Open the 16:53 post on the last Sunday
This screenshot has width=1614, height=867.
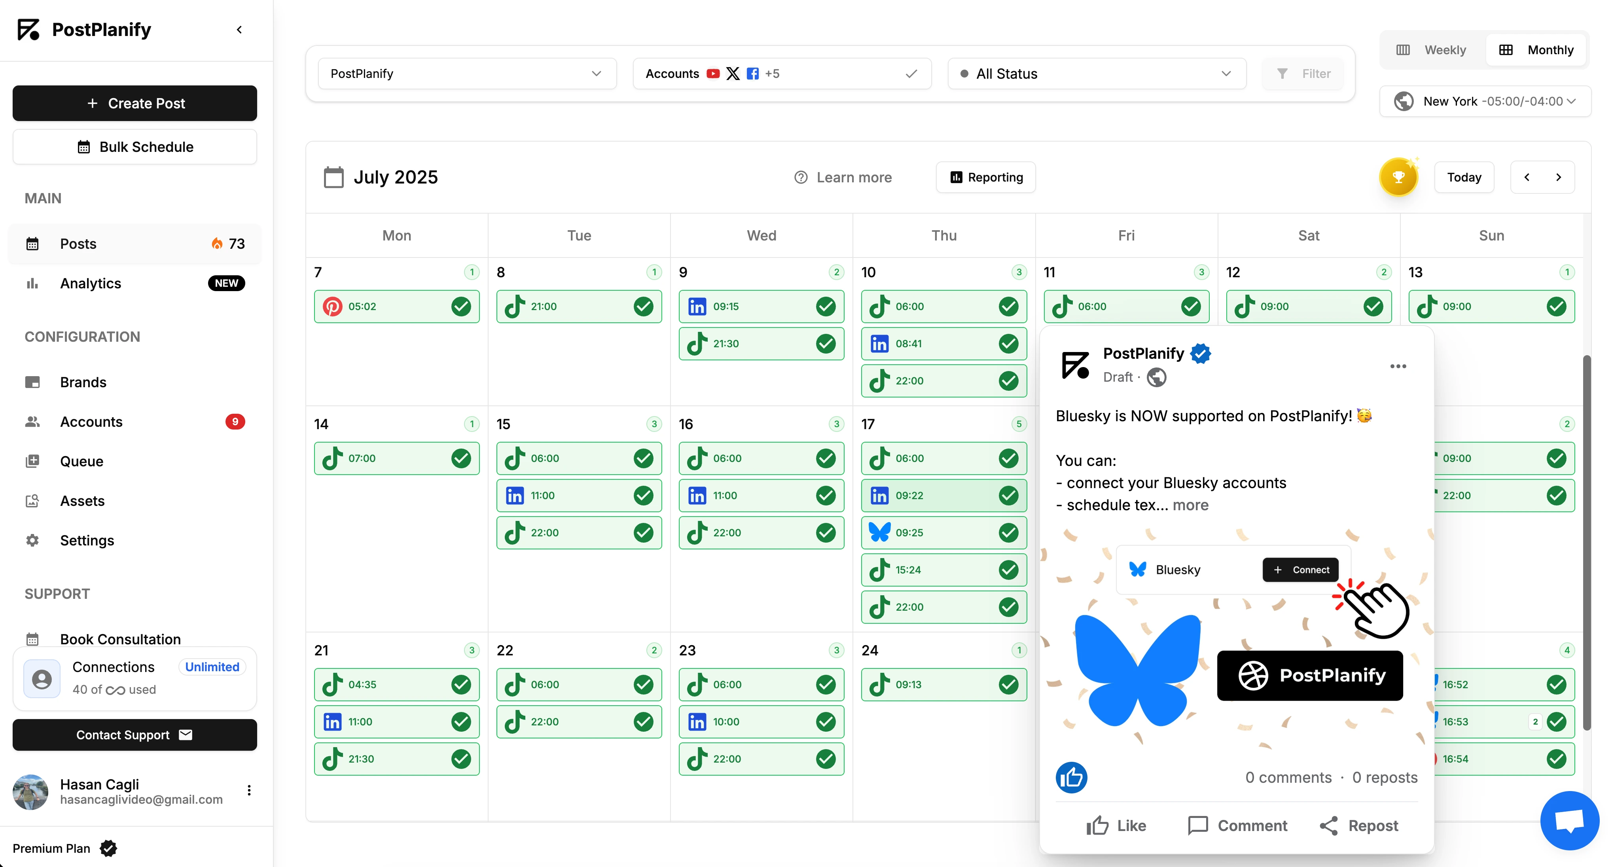tap(1504, 722)
